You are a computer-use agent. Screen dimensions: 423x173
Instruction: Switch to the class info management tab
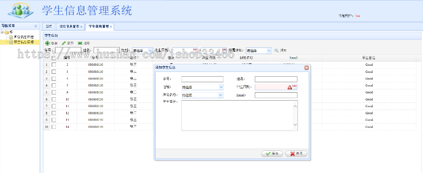70,26
